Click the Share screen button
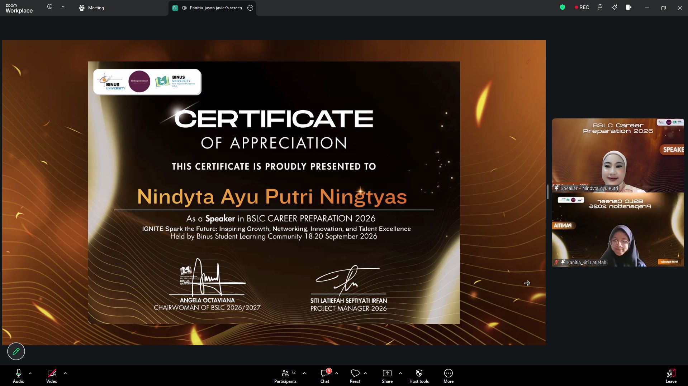This screenshot has width=688, height=386. 387,376
